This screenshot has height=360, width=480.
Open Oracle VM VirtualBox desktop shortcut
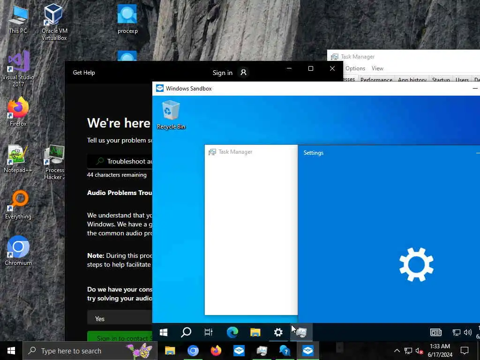pyautogui.click(x=54, y=22)
